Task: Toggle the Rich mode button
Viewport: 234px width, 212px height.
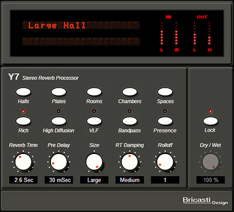Action: click(23, 121)
